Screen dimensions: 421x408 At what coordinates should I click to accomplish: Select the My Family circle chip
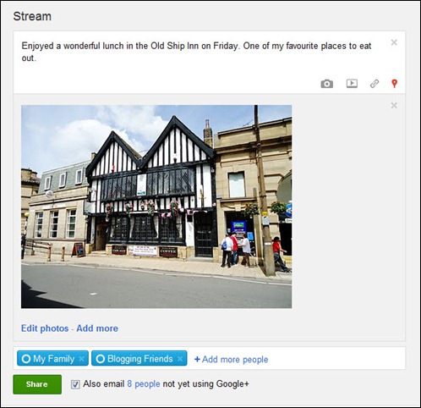point(52,358)
